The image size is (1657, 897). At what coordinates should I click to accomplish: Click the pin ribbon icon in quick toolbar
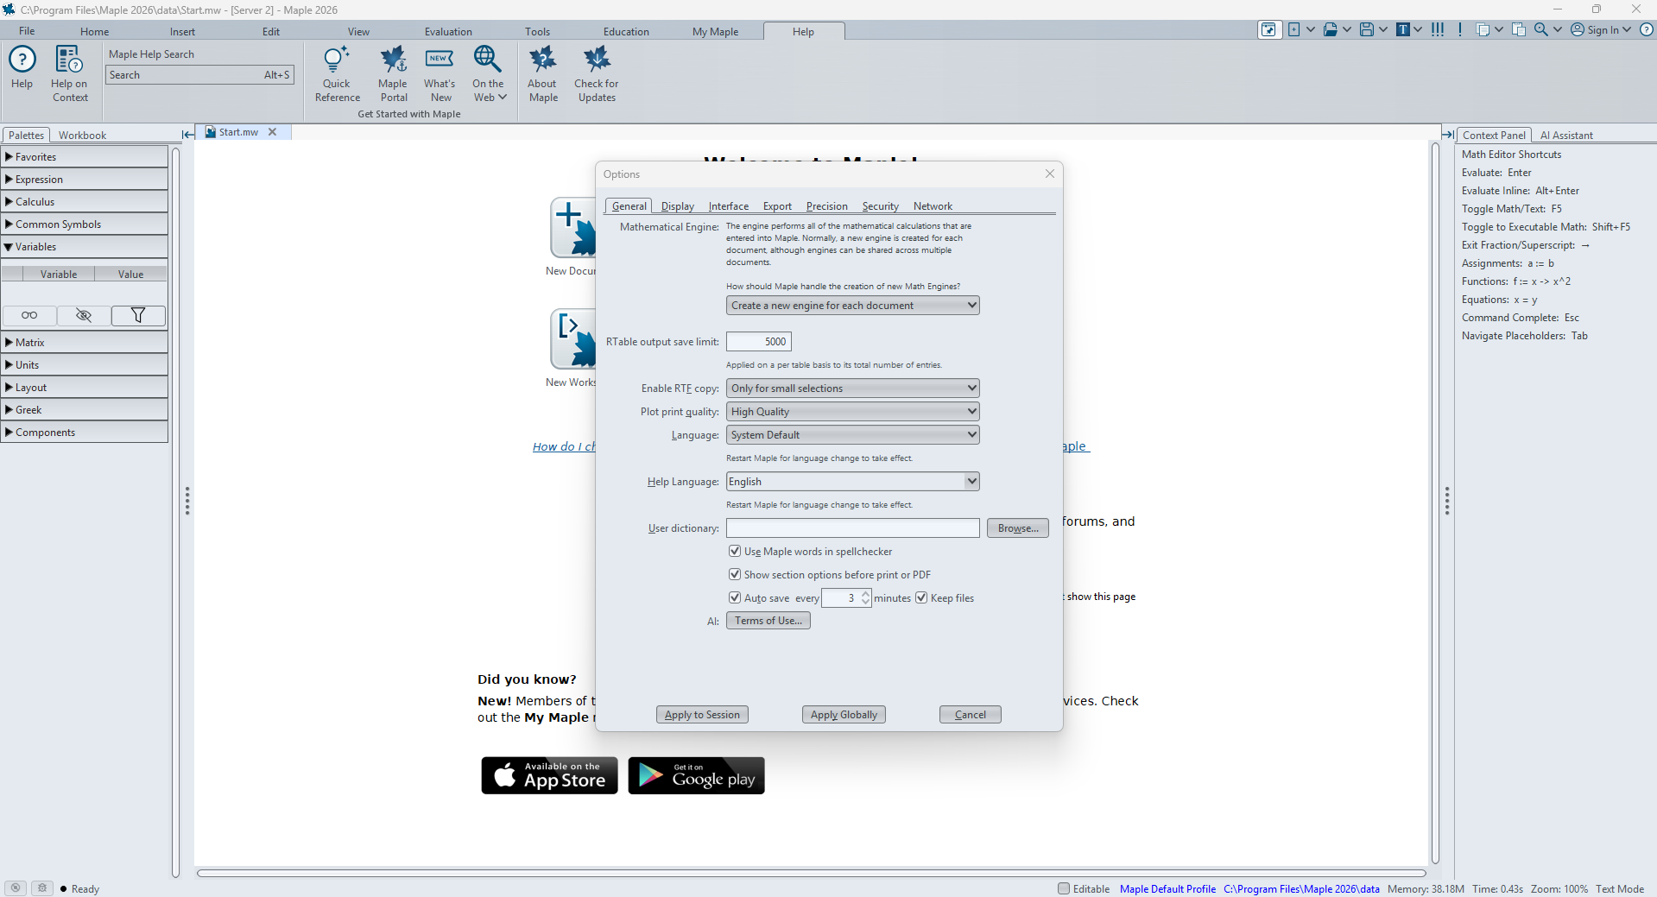click(x=1268, y=30)
